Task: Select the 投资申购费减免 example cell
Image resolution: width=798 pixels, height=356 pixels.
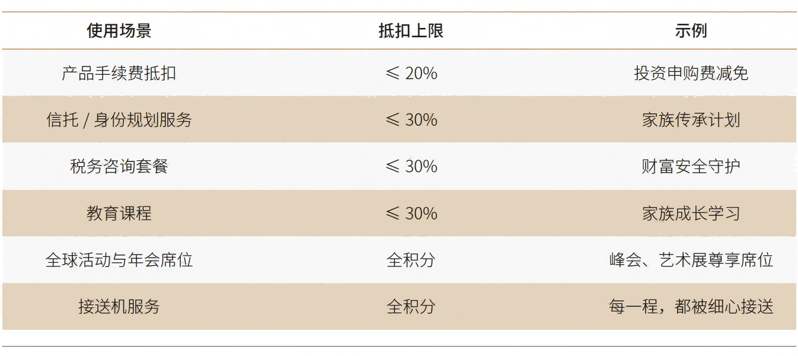Action: tap(691, 73)
